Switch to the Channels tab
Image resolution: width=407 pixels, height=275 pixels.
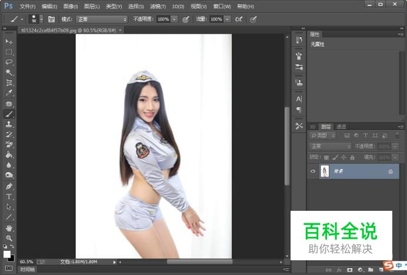[341, 127]
